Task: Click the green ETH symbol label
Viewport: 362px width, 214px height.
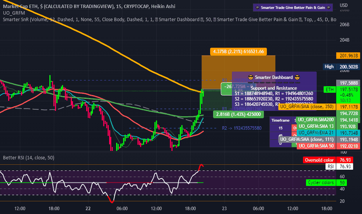Action: click(329, 89)
